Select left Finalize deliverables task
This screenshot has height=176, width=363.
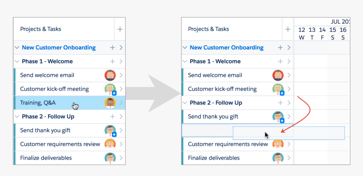(46, 158)
